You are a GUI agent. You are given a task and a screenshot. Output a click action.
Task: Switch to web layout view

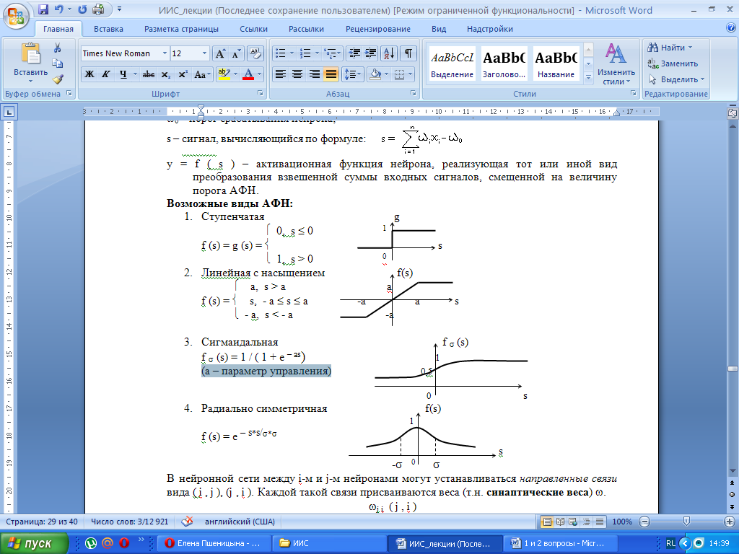(x=573, y=522)
